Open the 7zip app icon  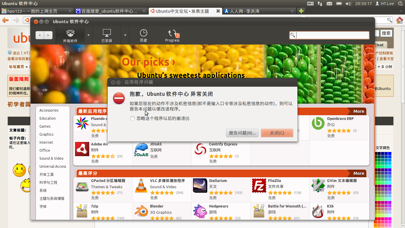pos(82,211)
